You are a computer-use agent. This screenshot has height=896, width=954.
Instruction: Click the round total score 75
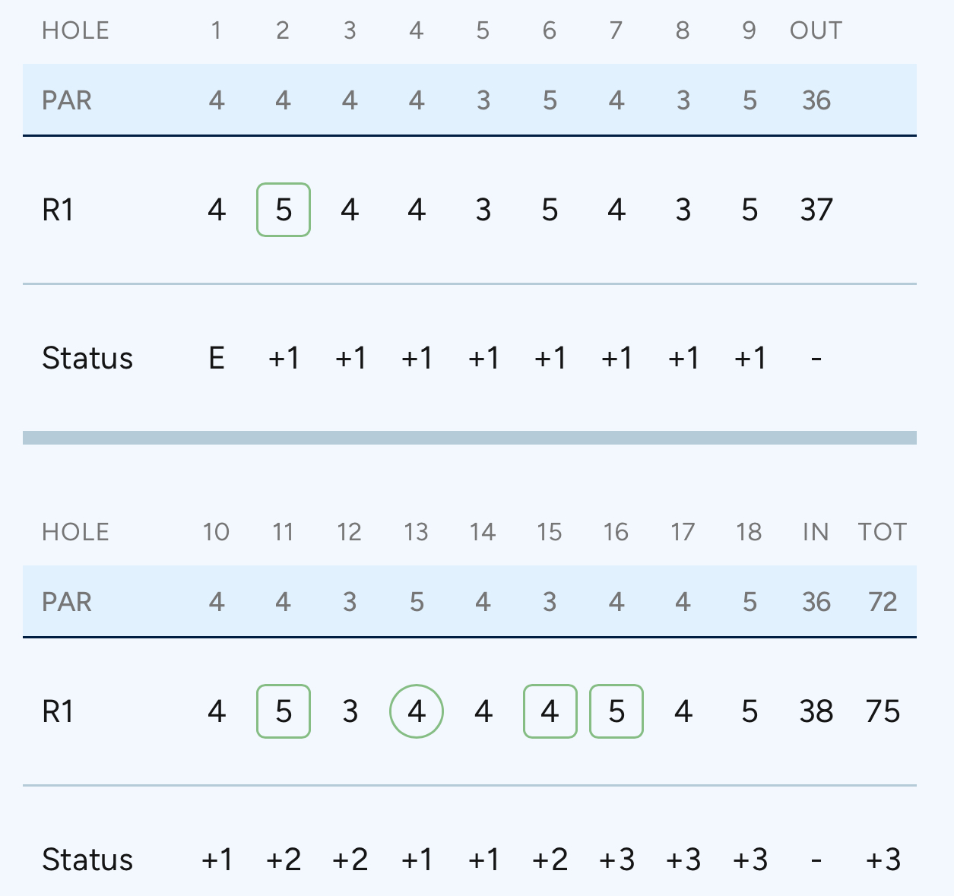883,711
